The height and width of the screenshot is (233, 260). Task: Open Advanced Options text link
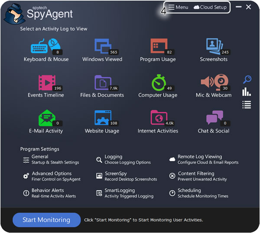(x=56, y=176)
